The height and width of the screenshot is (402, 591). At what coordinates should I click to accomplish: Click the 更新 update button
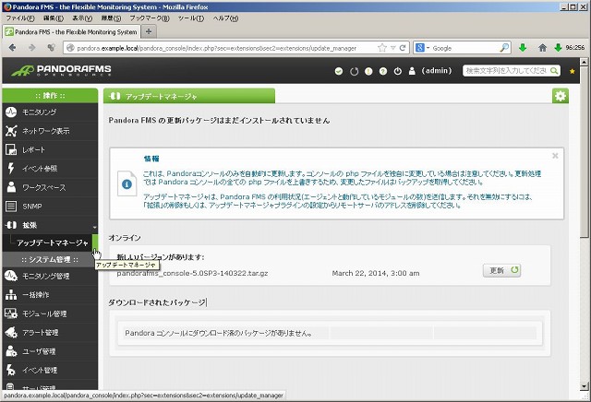tap(501, 270)
